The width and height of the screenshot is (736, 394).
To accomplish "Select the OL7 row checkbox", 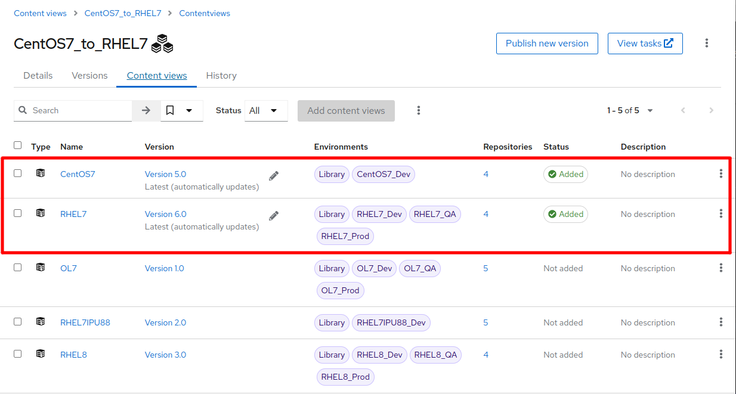I will click(18, 267).
